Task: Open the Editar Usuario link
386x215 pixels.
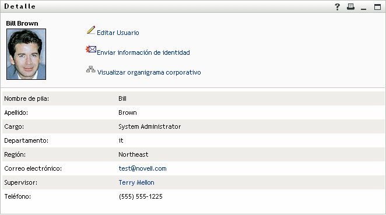Action: [x=118, y=33]
